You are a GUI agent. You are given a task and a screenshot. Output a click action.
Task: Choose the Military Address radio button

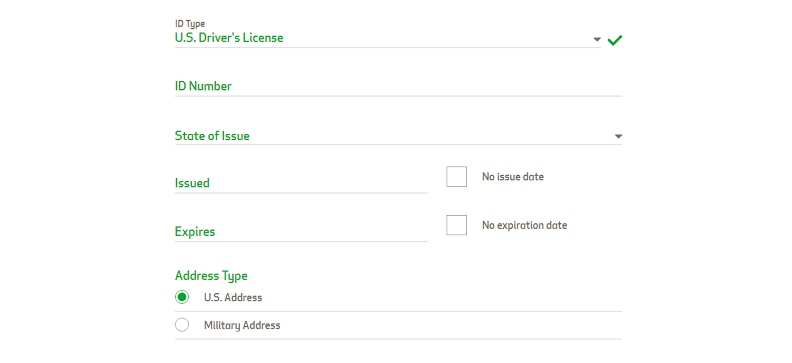coord(182,325)
